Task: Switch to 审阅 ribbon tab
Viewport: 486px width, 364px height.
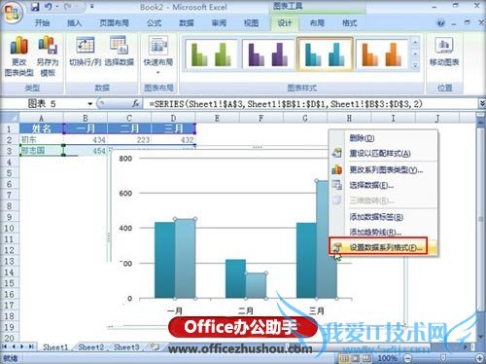Action: (x=219, y=23)
